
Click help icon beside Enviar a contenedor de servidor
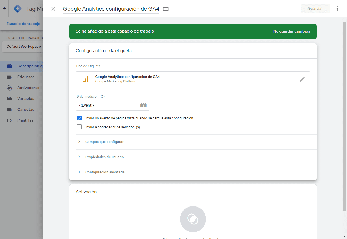click(x=138, y=127)
